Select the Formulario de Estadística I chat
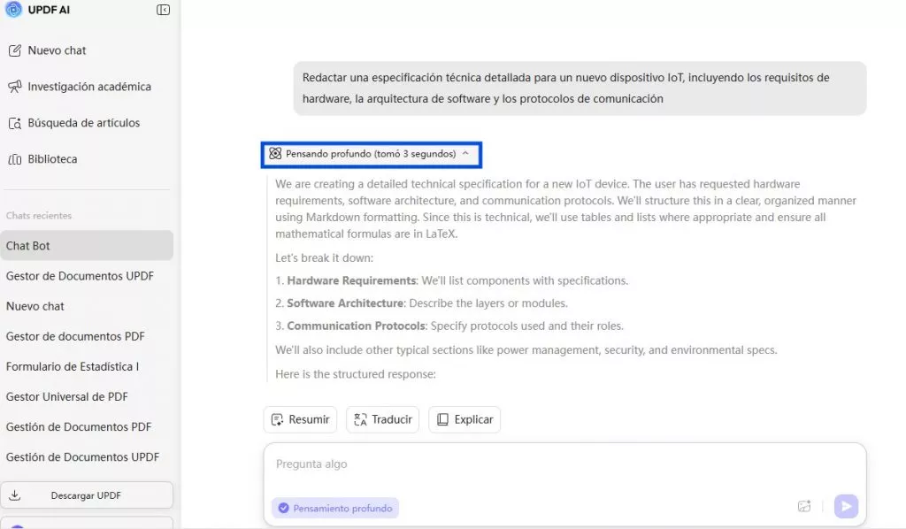The width and height of the screenshot is (906, 529). 73,366
